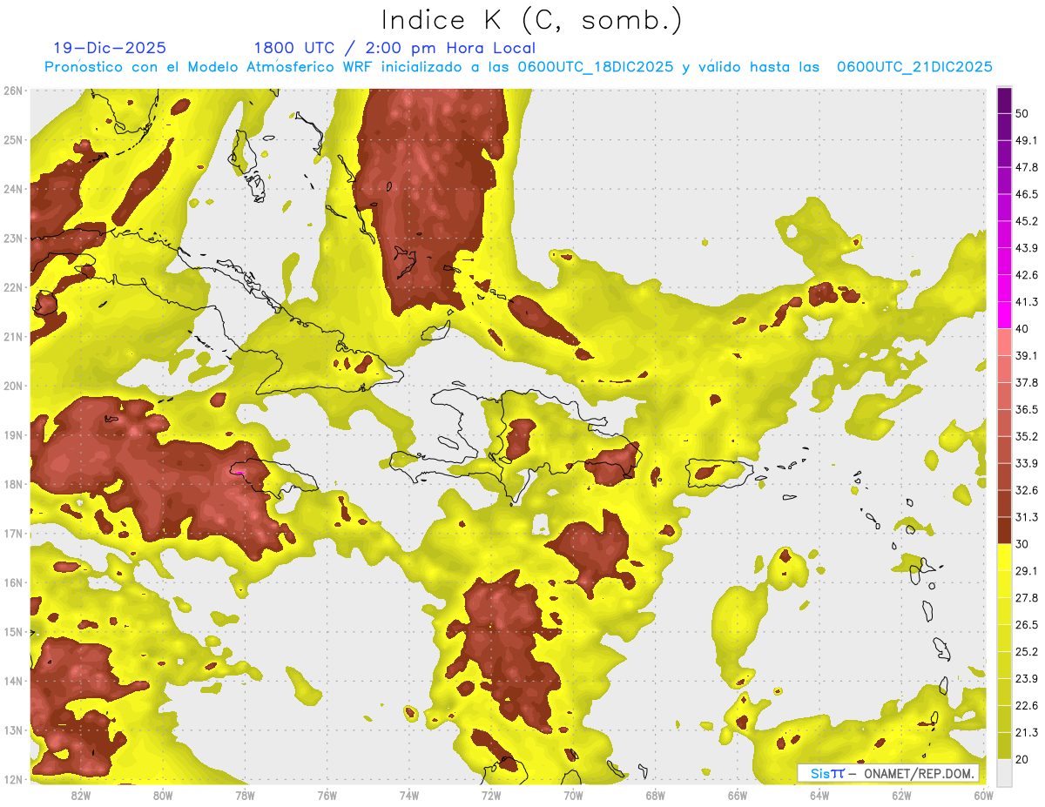This screenshot has height=807, width=1045.
Task: Click the '49.1' colorbar value
Action: click(1027, 140)
